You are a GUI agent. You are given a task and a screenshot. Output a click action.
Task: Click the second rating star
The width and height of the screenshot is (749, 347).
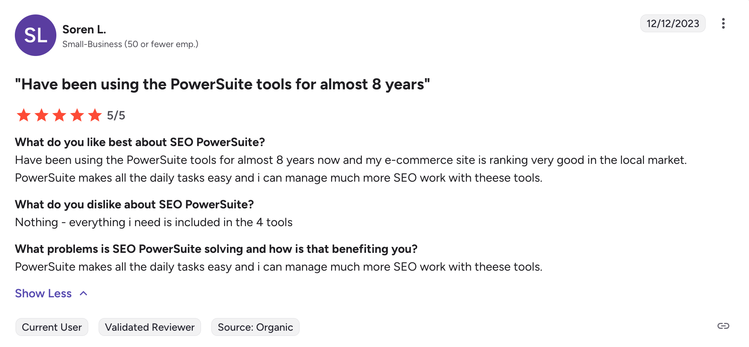tap(42, 115)
